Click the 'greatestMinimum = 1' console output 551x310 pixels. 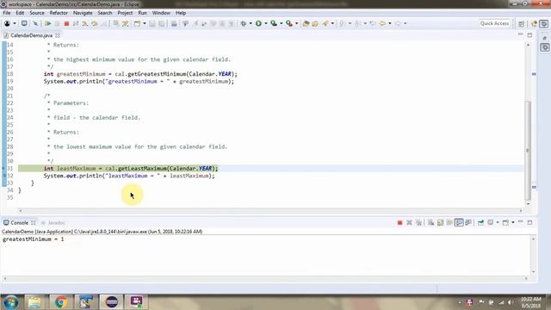click(x=34, y=239)
